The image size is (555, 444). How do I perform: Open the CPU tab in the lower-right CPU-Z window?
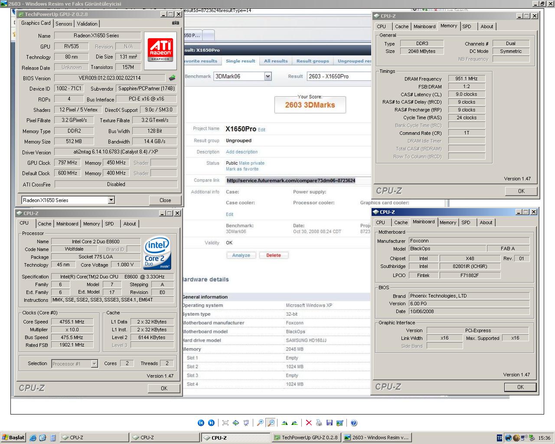tap(381, 222)
